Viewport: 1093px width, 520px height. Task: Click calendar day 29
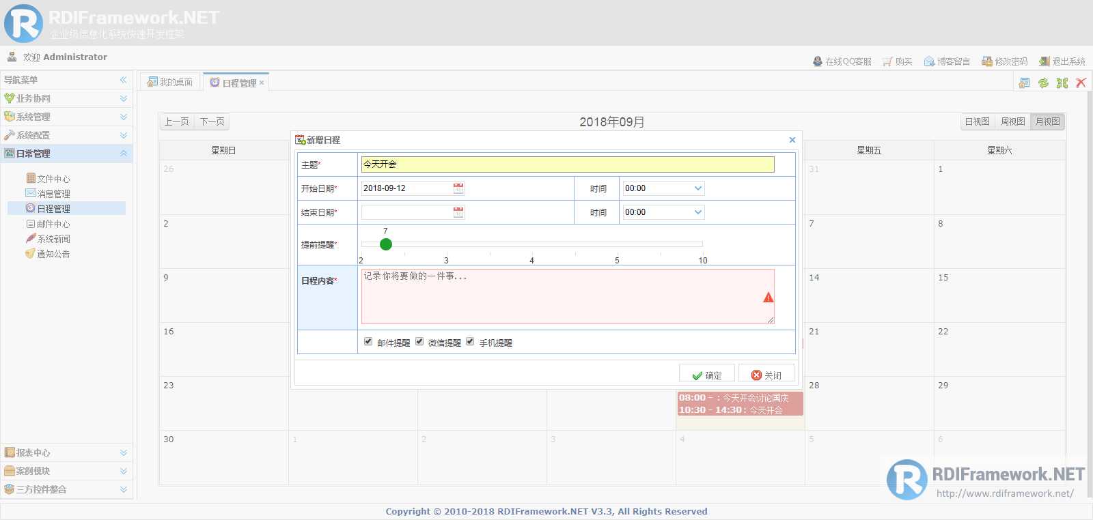(999, 403)
